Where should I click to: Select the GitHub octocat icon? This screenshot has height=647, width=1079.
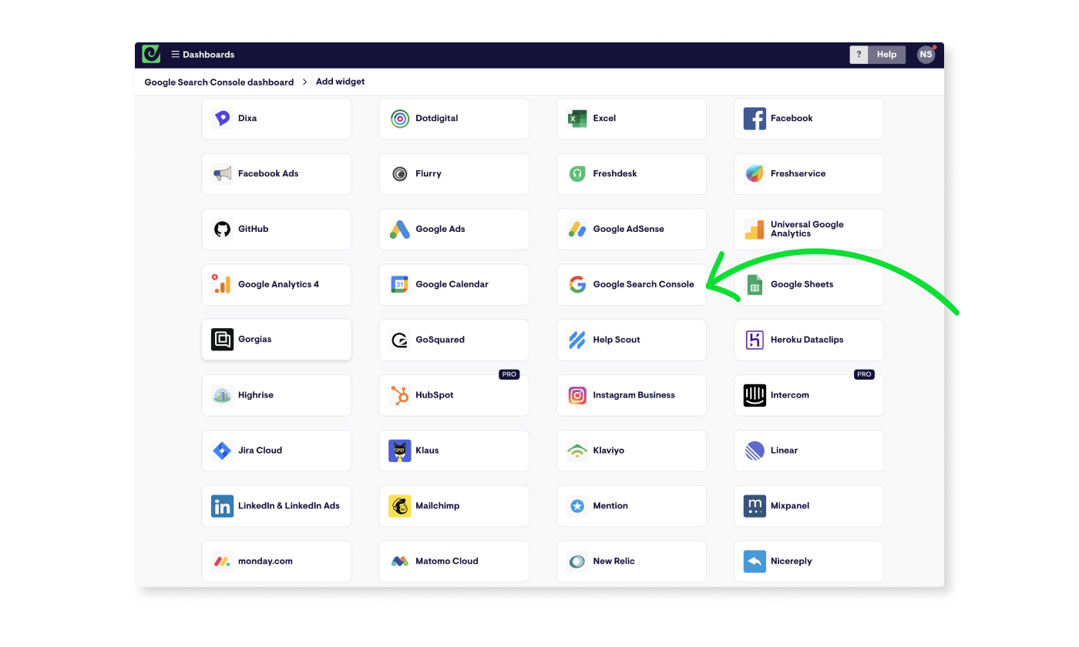[223, 230]
